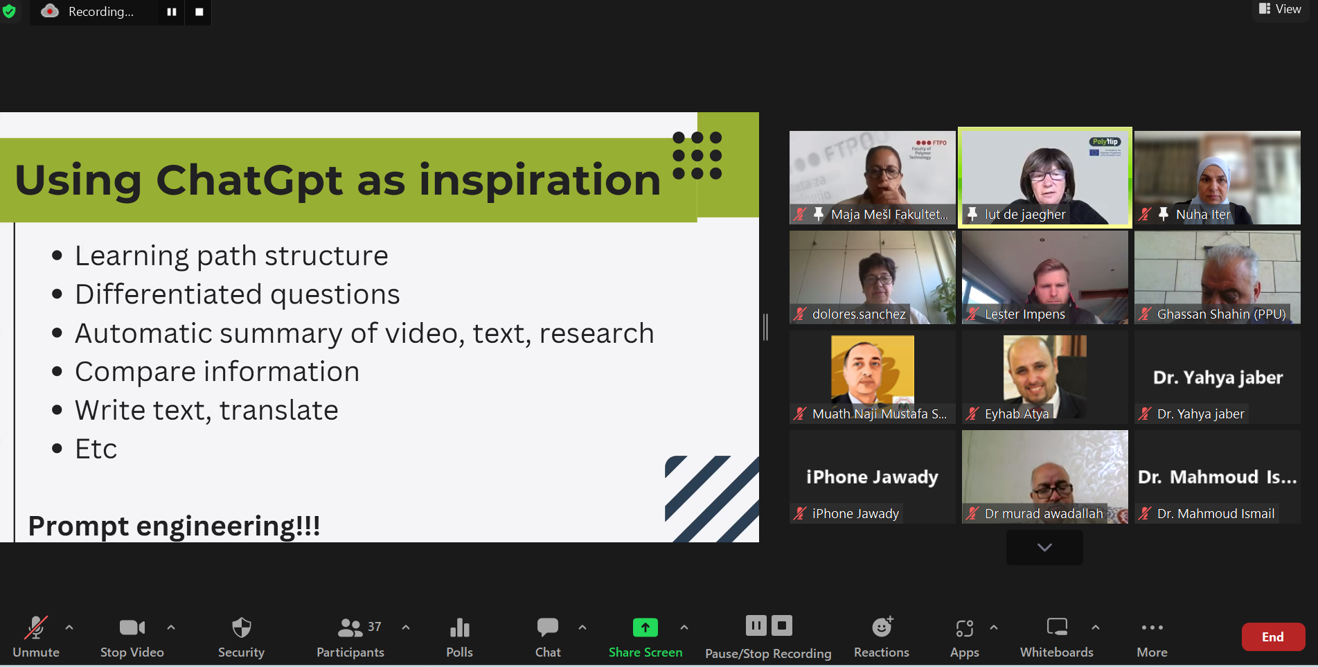Click the cloud Recording... indicator
The height and width of the screenshot is (667, 1318).
click(x=89, y=12)
